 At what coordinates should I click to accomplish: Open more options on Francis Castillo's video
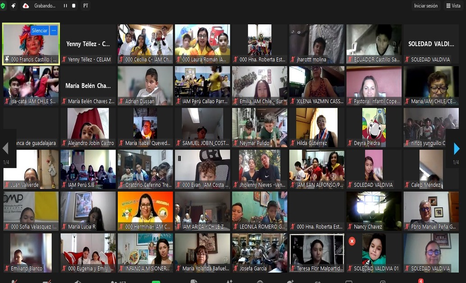[x=54, y=31]
